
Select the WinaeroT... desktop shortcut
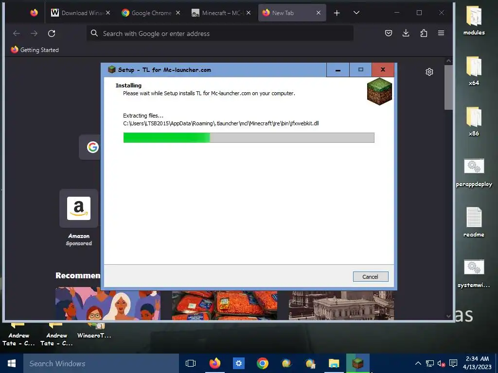pos(94,331)
